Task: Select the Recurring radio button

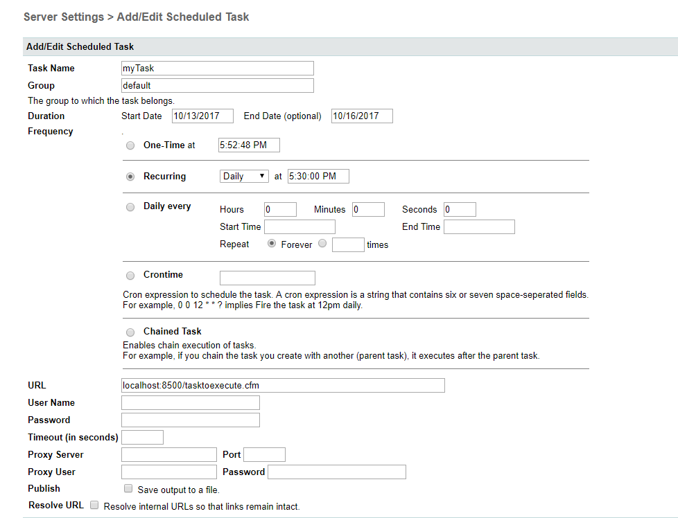Action: (130, 177)
